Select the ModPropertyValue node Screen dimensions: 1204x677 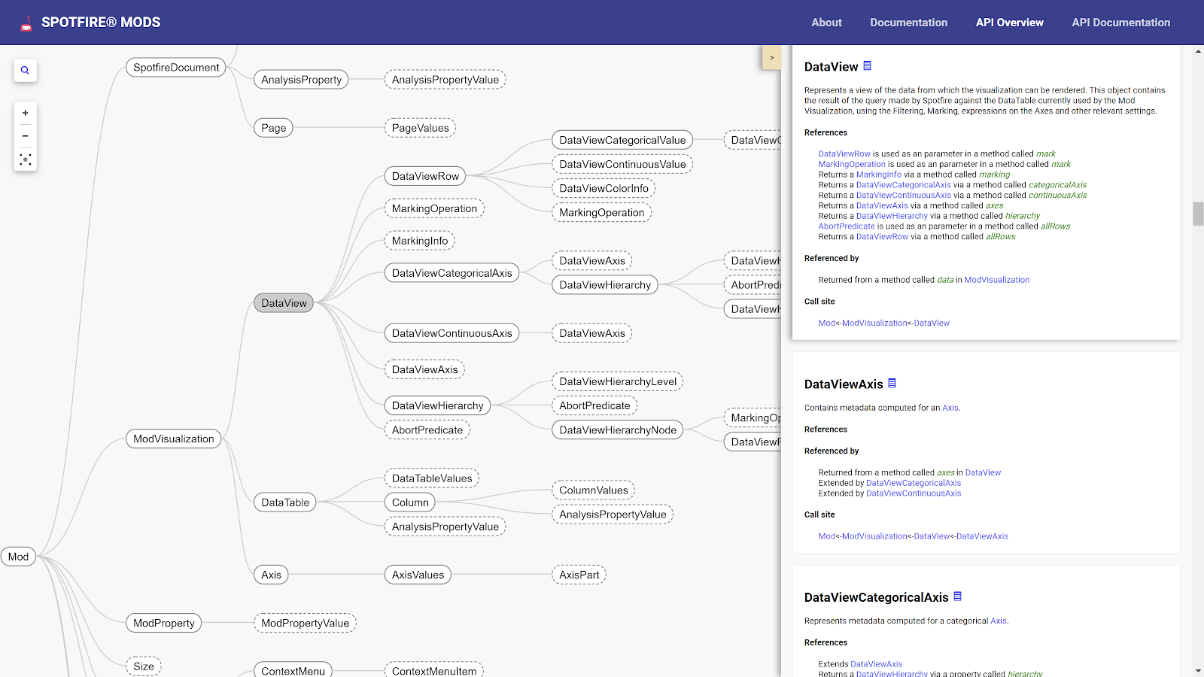point(305,623)
